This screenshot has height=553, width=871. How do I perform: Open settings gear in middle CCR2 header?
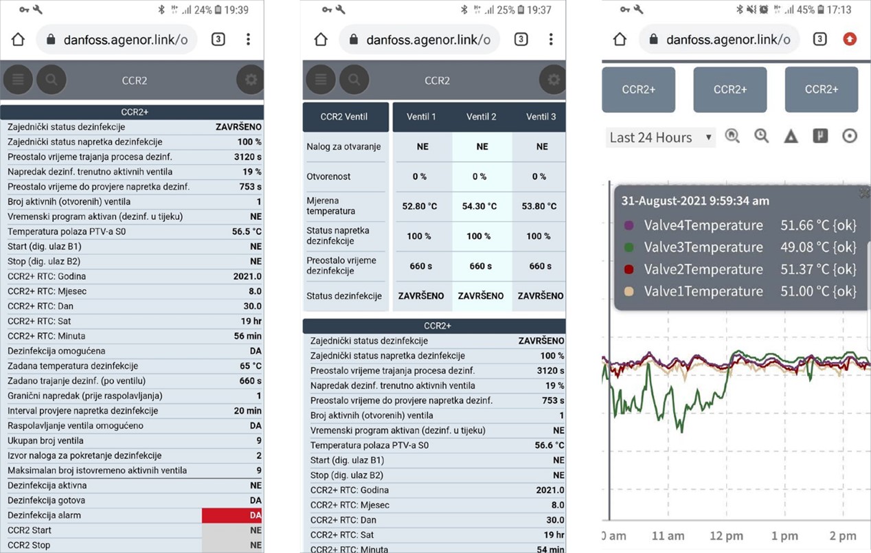coord(553,80)
